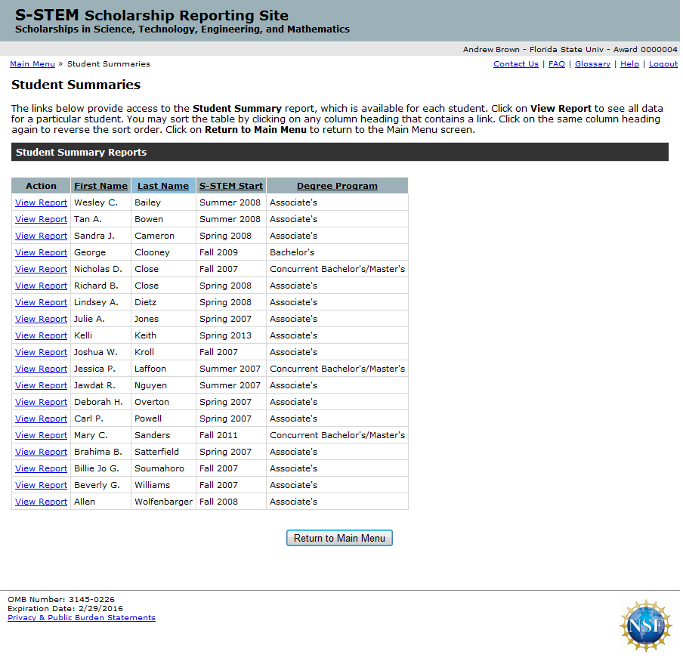Click the 'Williams' last name cell
The width and height of the screenshot is (683, 658).
(163, 485)
